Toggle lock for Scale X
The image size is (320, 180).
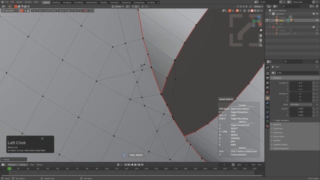(314, 109)
